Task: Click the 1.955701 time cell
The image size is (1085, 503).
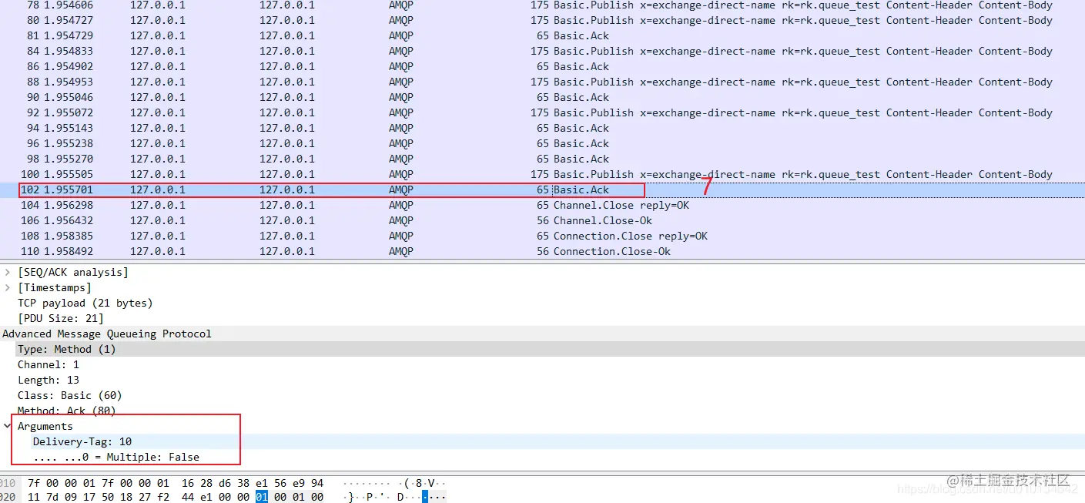Action: click(x=69, y=189)
